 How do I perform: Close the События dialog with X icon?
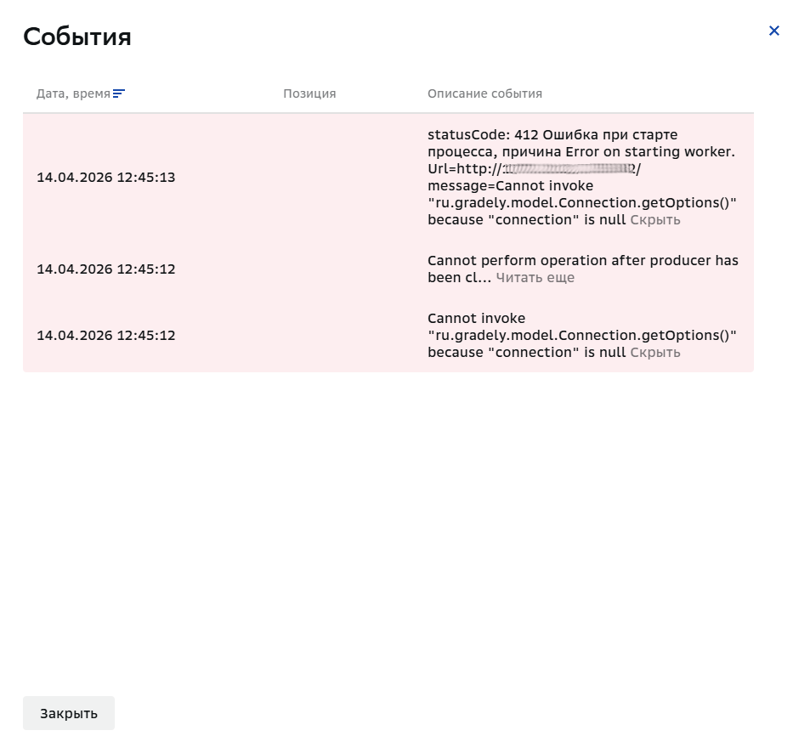[x=773, y=31]
